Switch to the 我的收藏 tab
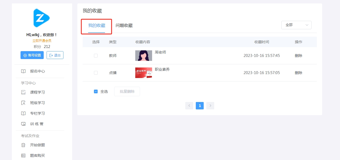The height and width of the screenshot is (160, 340). (x=97, y=26)
